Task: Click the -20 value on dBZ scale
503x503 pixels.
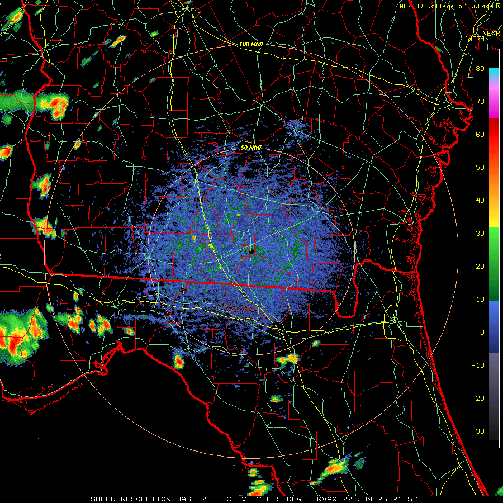Action: (x=478, y=398)
